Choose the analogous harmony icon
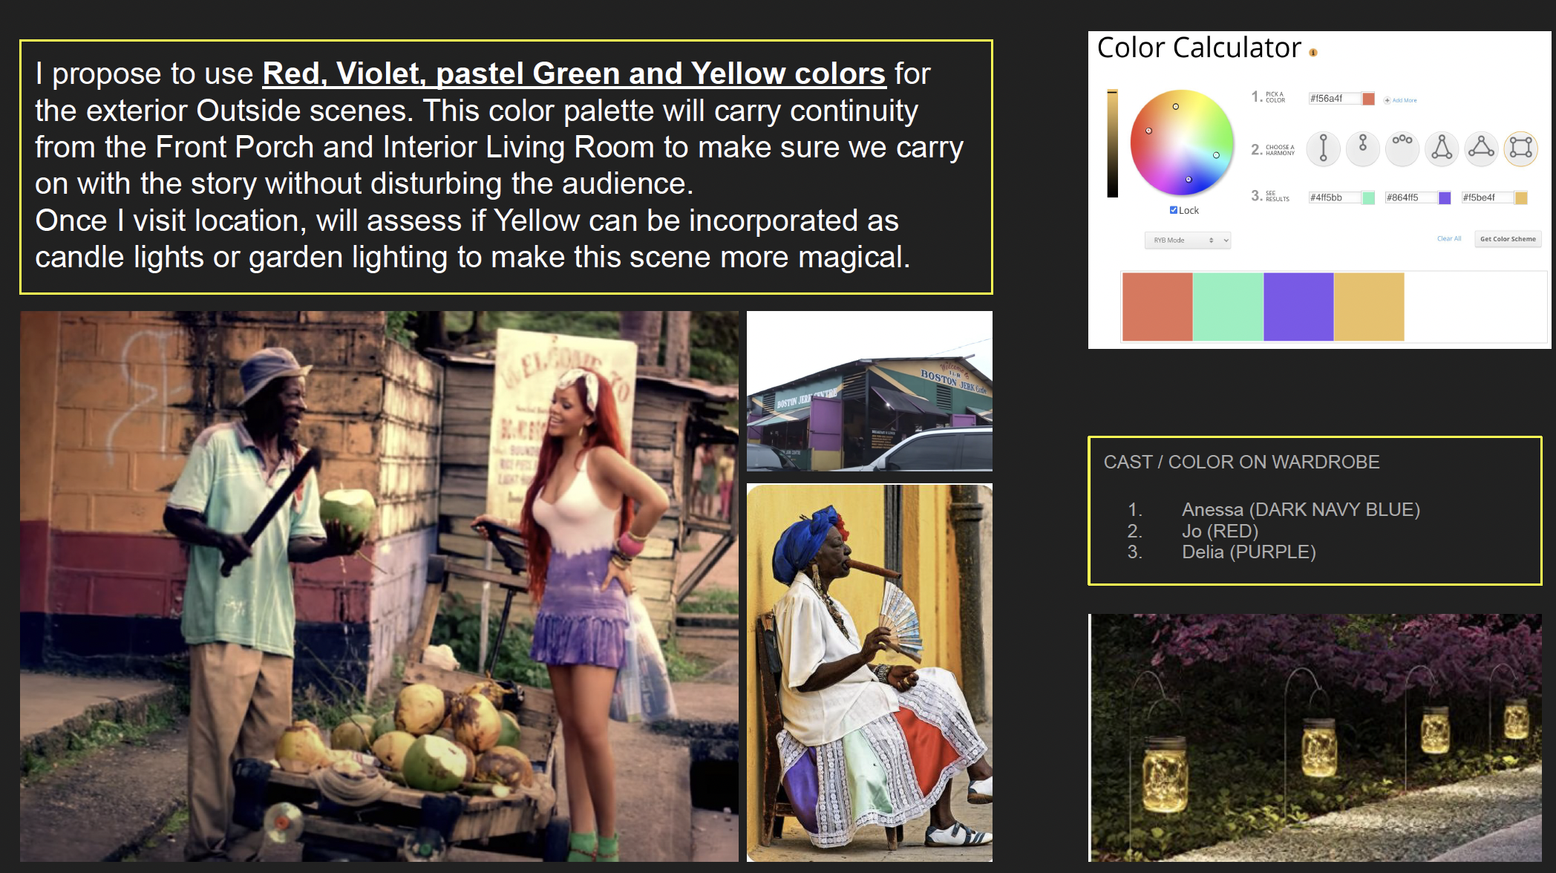This screenshot has height=873, width=1556. (1402, 148)
